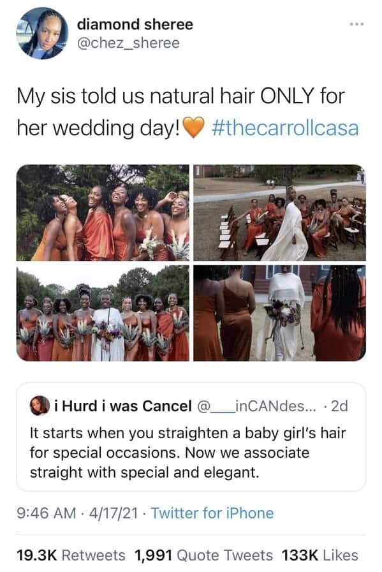
Task: Show the 133K Likes list
Action: pyautogui.click(x=320, y=555)
